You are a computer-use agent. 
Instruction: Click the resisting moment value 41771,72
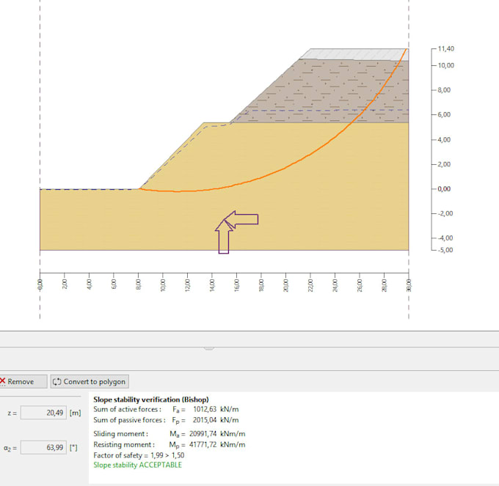(x=203, y=444)
